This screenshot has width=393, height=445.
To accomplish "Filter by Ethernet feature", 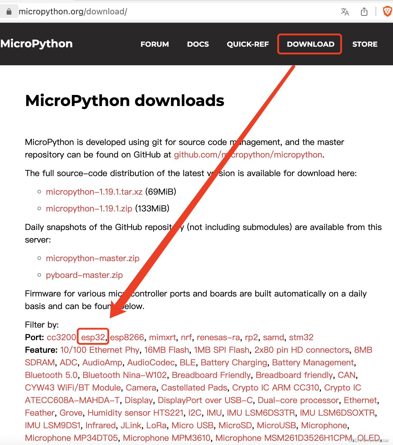I will [x=360, y=400].
